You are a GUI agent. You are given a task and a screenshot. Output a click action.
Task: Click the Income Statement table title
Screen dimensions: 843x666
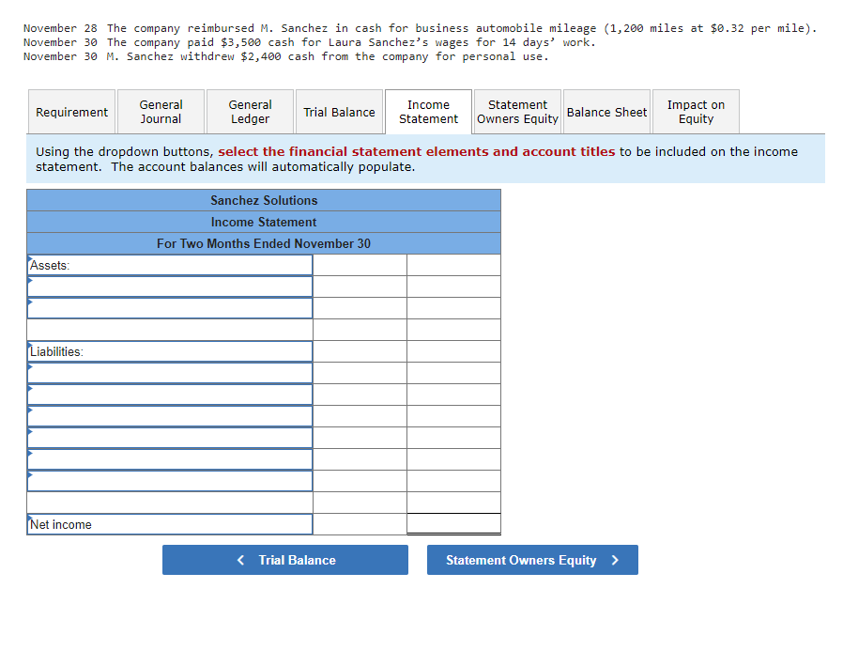(x=264, y=222)
